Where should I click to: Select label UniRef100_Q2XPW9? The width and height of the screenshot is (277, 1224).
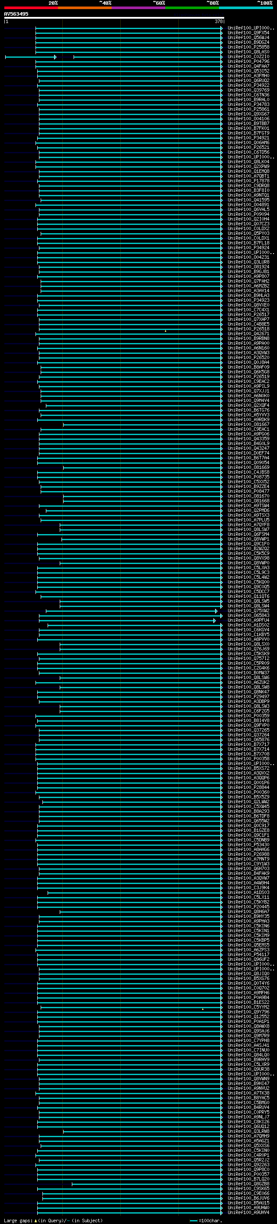pos(248,166)
